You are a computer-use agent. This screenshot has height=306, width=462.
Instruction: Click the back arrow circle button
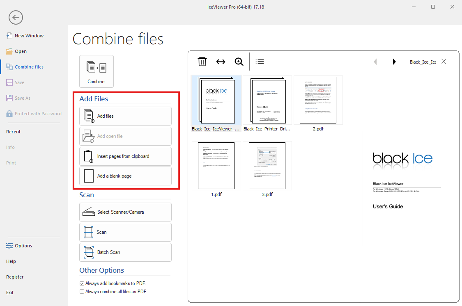16,17
